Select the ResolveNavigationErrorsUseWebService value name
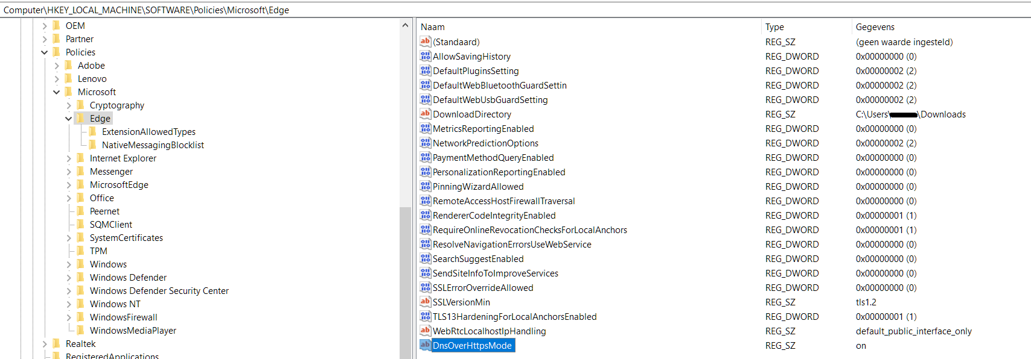This screenshot has height=359, width=1031. [512, 244]
